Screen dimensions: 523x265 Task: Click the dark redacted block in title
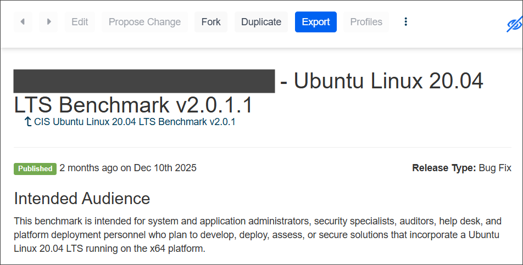pyautogui.click(x=144, y=81)
